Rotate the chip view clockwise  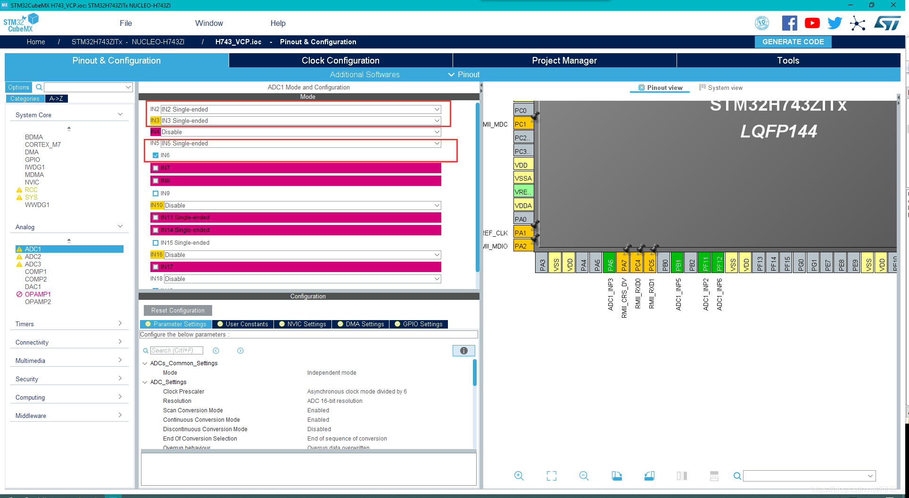coord(617,476)
